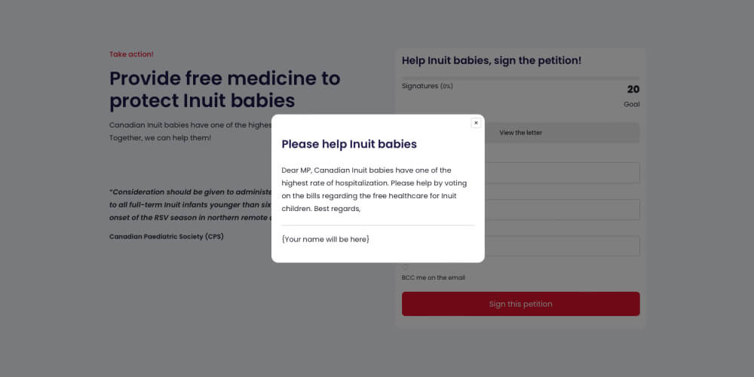
Task: Click the Canadian Paediatric Society (CPS) attribution
Action: 167,236
